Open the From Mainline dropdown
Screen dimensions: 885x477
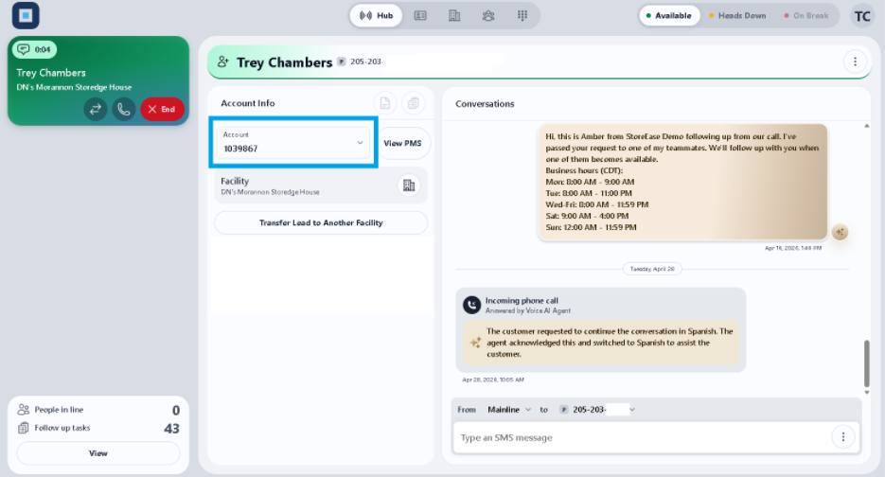[509, 410]
